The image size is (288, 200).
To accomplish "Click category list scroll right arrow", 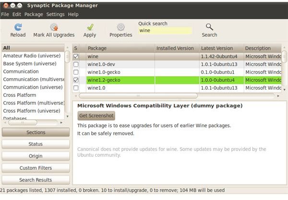I will tap(61, 122).
